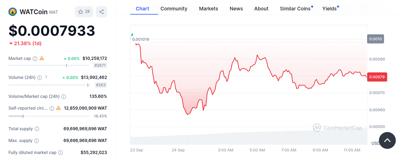Image resolution: width=401 pixels, height=159 pixels.
Task: Click the Volume rank progress bar
Action: click(x=49, y=85)
